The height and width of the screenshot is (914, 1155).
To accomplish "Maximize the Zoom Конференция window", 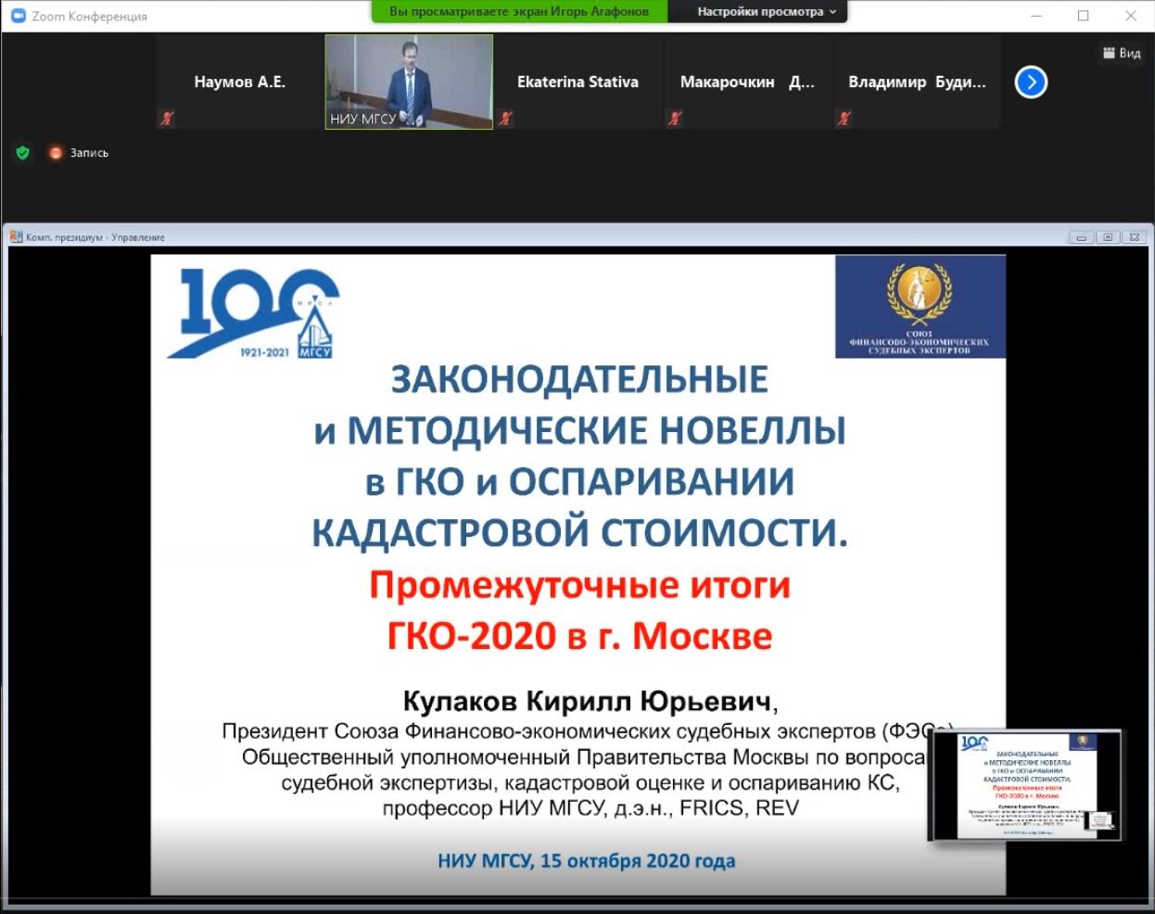I will click(1083, 16).
